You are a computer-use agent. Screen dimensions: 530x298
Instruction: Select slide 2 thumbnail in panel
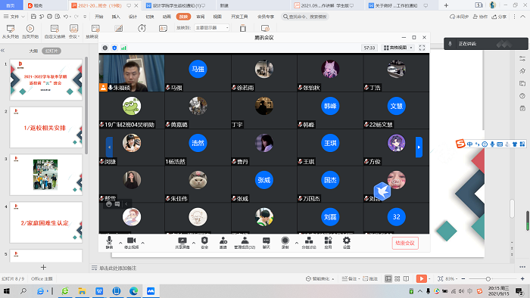point(46,127)
